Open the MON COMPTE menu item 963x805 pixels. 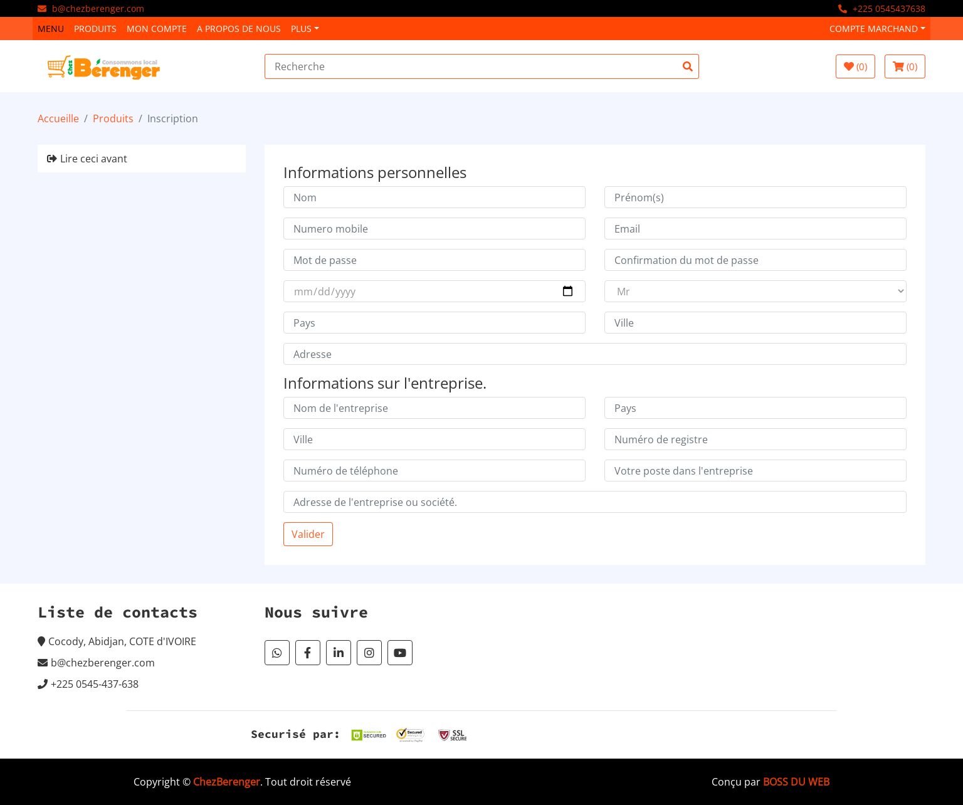[x=157, y=29]
